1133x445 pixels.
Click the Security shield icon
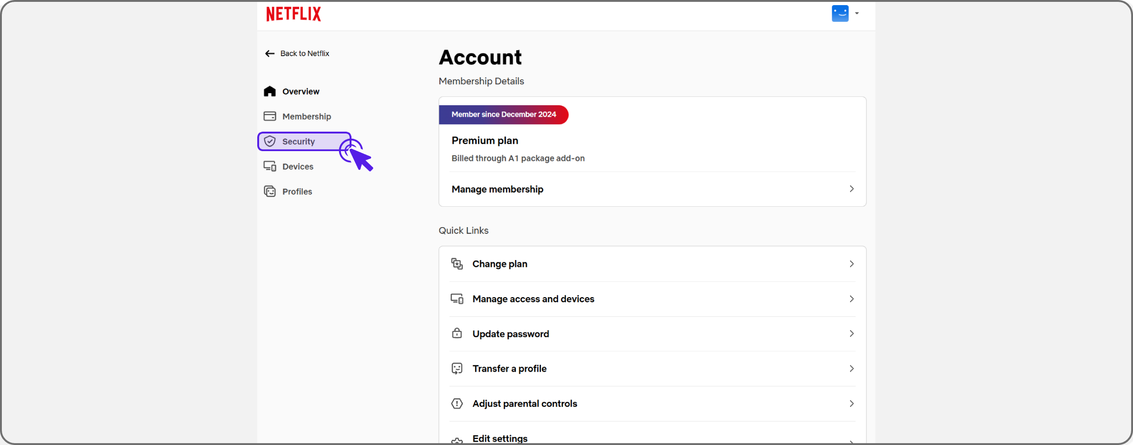[x=270, y=141]
